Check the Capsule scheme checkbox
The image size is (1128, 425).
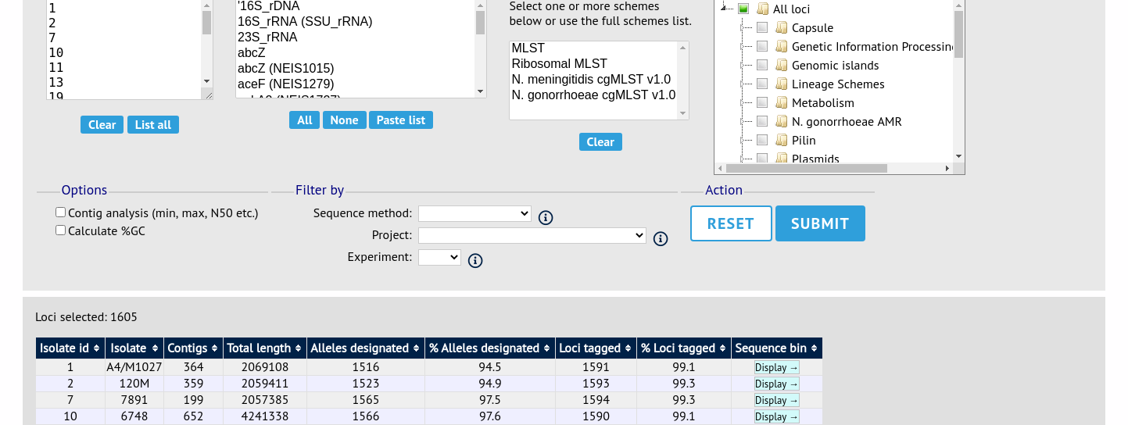762,28
